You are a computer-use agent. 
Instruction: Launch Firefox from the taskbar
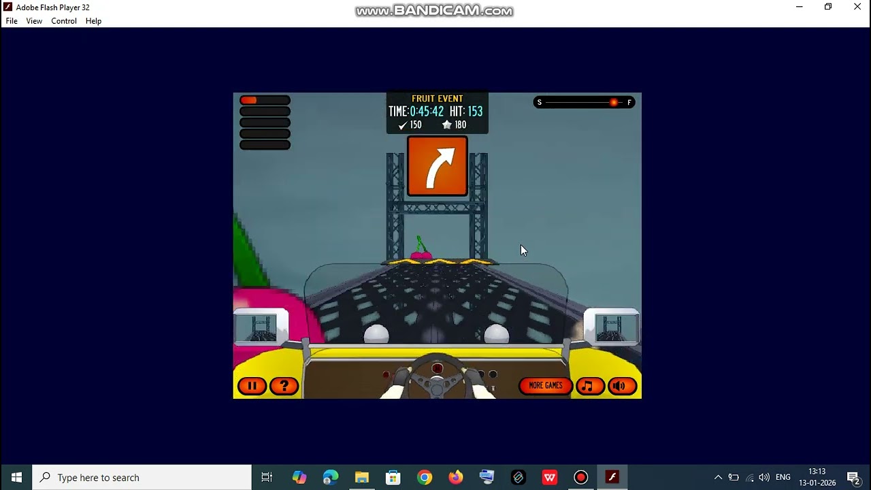click(456, 478)
